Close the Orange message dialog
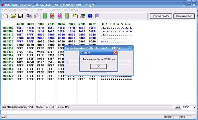198x120 pixels. [115, 53]
